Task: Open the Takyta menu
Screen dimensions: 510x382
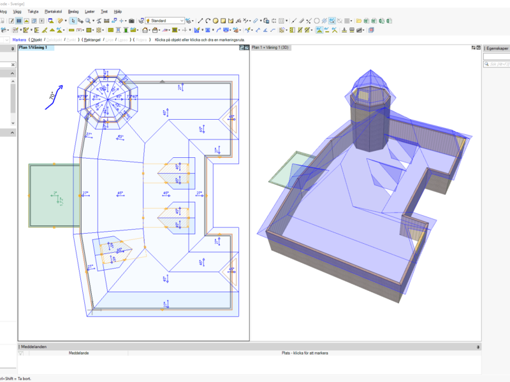Action: click(33, 11)
